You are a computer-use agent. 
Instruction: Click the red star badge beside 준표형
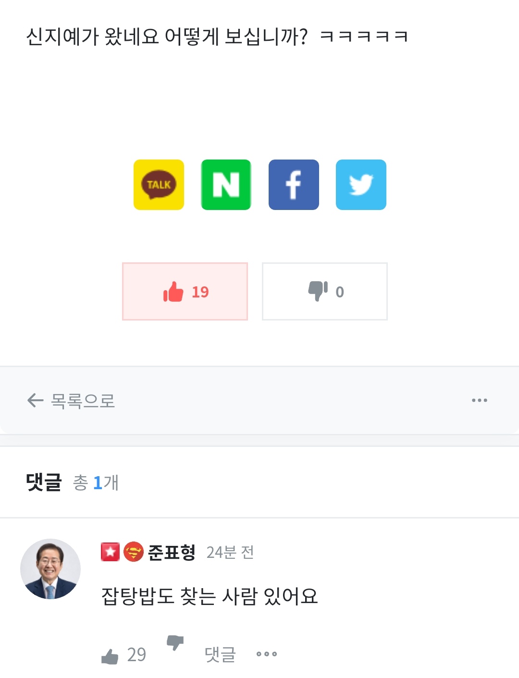pos(110,552)
